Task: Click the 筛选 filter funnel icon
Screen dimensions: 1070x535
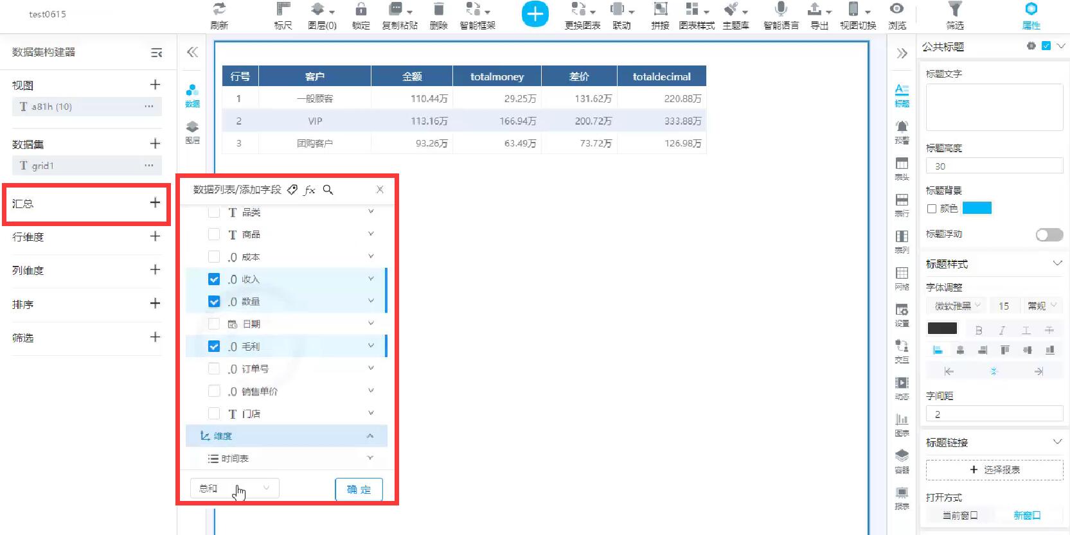Action: coord(955,9)
